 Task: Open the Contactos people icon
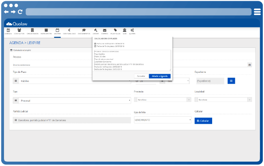click(x=19, y=30)
